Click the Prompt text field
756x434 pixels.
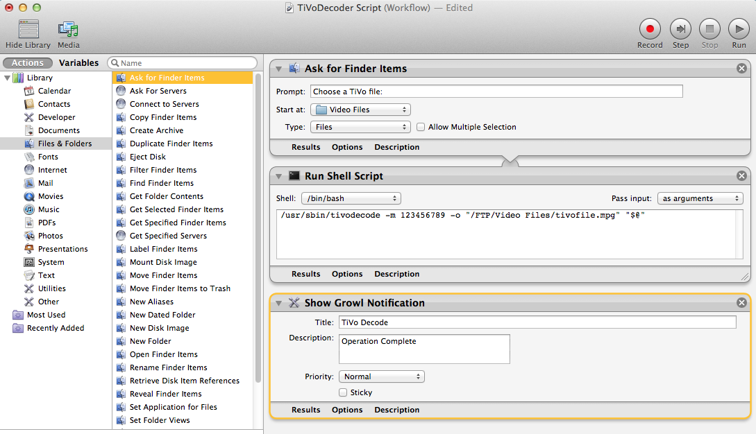(x=496, y=91)
